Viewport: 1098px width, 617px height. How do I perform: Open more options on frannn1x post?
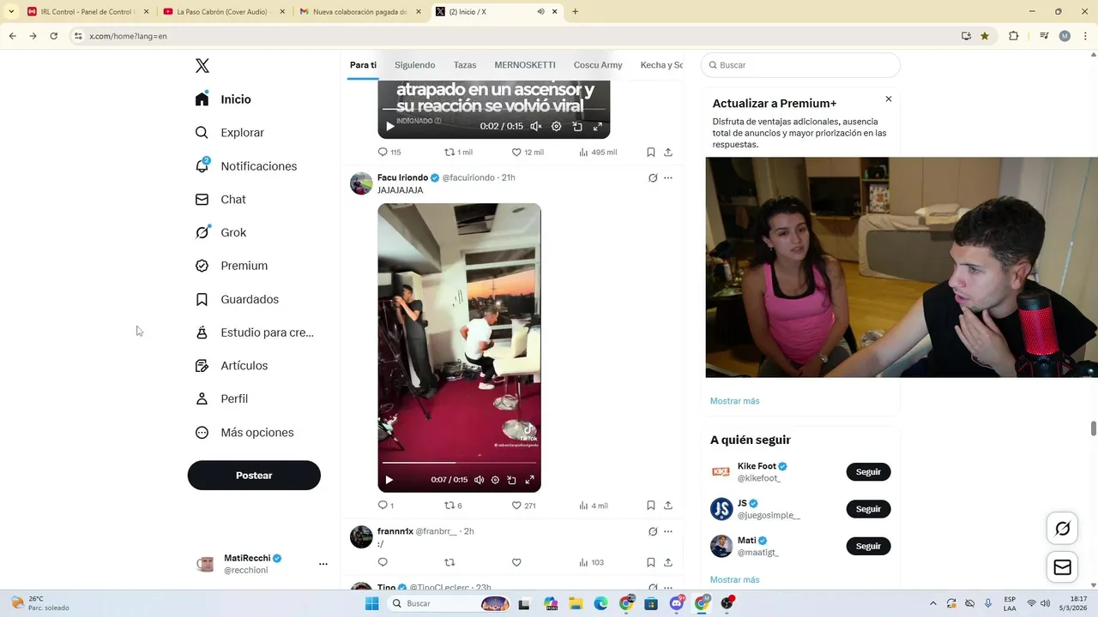click(668, 531)
